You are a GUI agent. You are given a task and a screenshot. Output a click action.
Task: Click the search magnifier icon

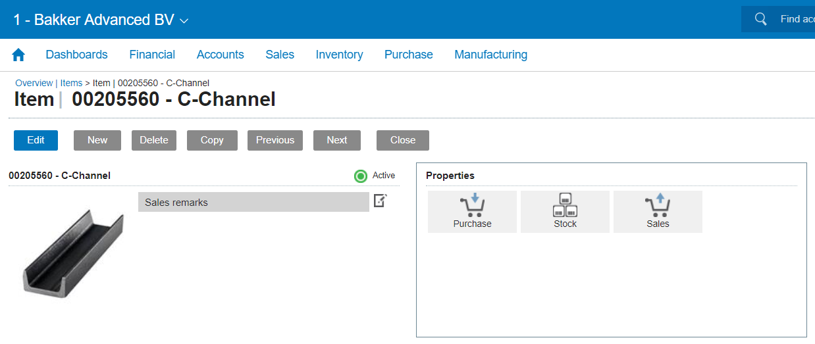(x=761, y=19)
